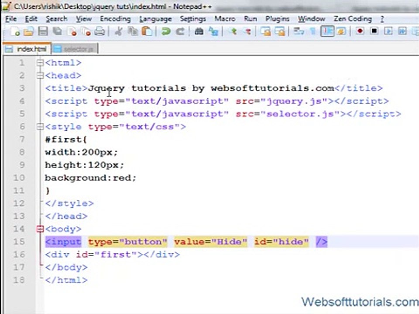Open the Plugins menu
419x314 pixels.
[x=277, y=19]
